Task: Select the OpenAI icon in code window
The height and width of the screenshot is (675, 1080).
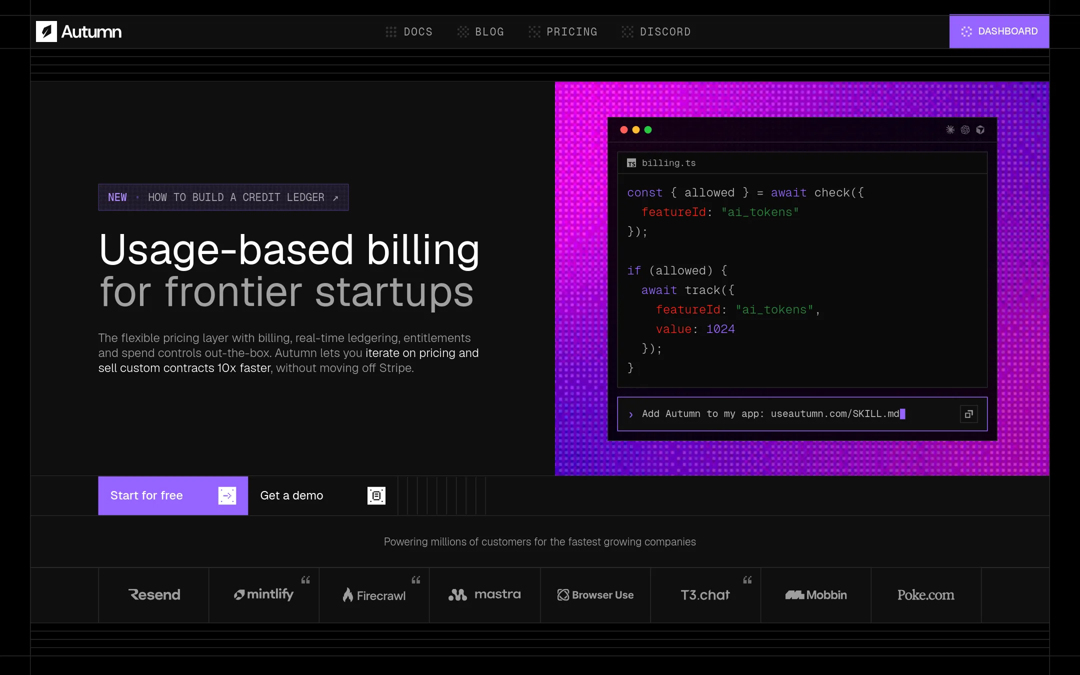Action: click(965, 130)
